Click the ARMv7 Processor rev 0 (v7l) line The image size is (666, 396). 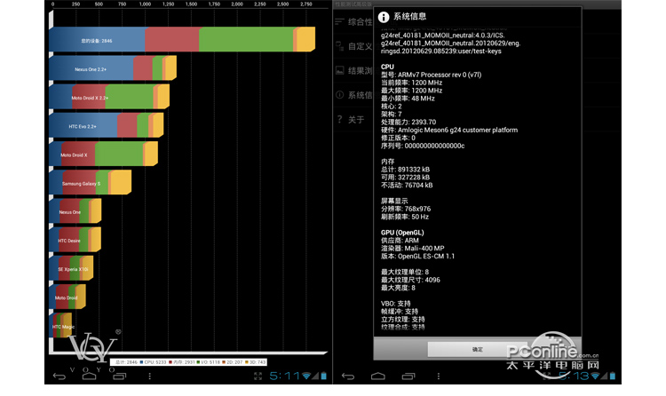pyautogui.click(x=431, y=75)
